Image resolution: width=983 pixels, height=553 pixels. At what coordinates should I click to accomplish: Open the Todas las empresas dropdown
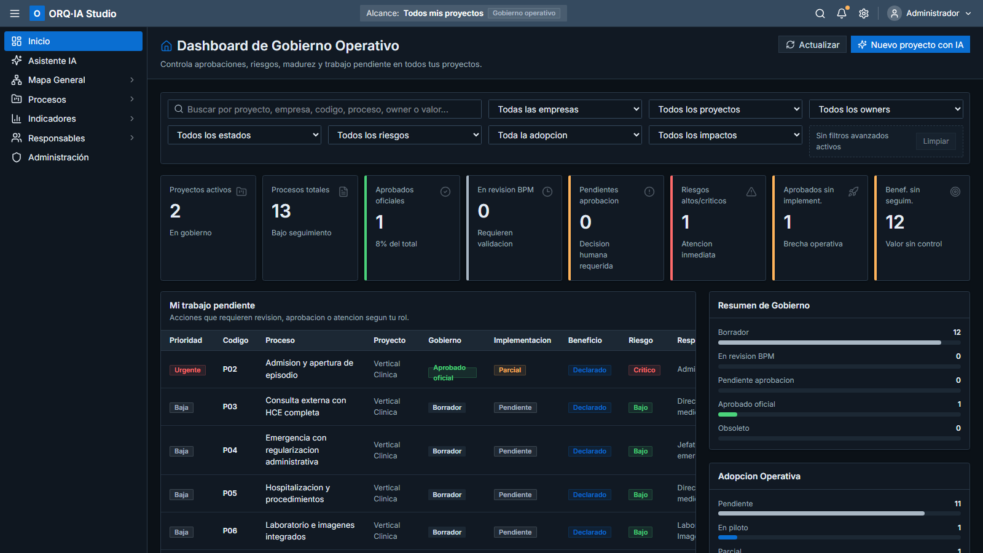click(565, 109)
